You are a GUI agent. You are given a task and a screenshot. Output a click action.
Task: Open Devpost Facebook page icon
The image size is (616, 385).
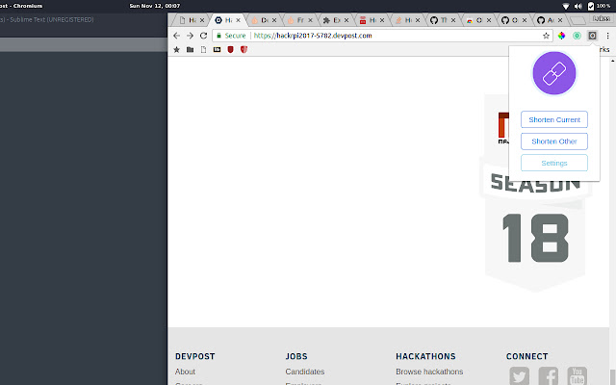tap(549, 375)
